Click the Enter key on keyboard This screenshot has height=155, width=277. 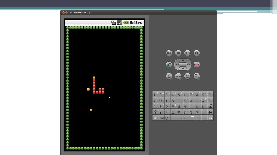coord(210,112)
